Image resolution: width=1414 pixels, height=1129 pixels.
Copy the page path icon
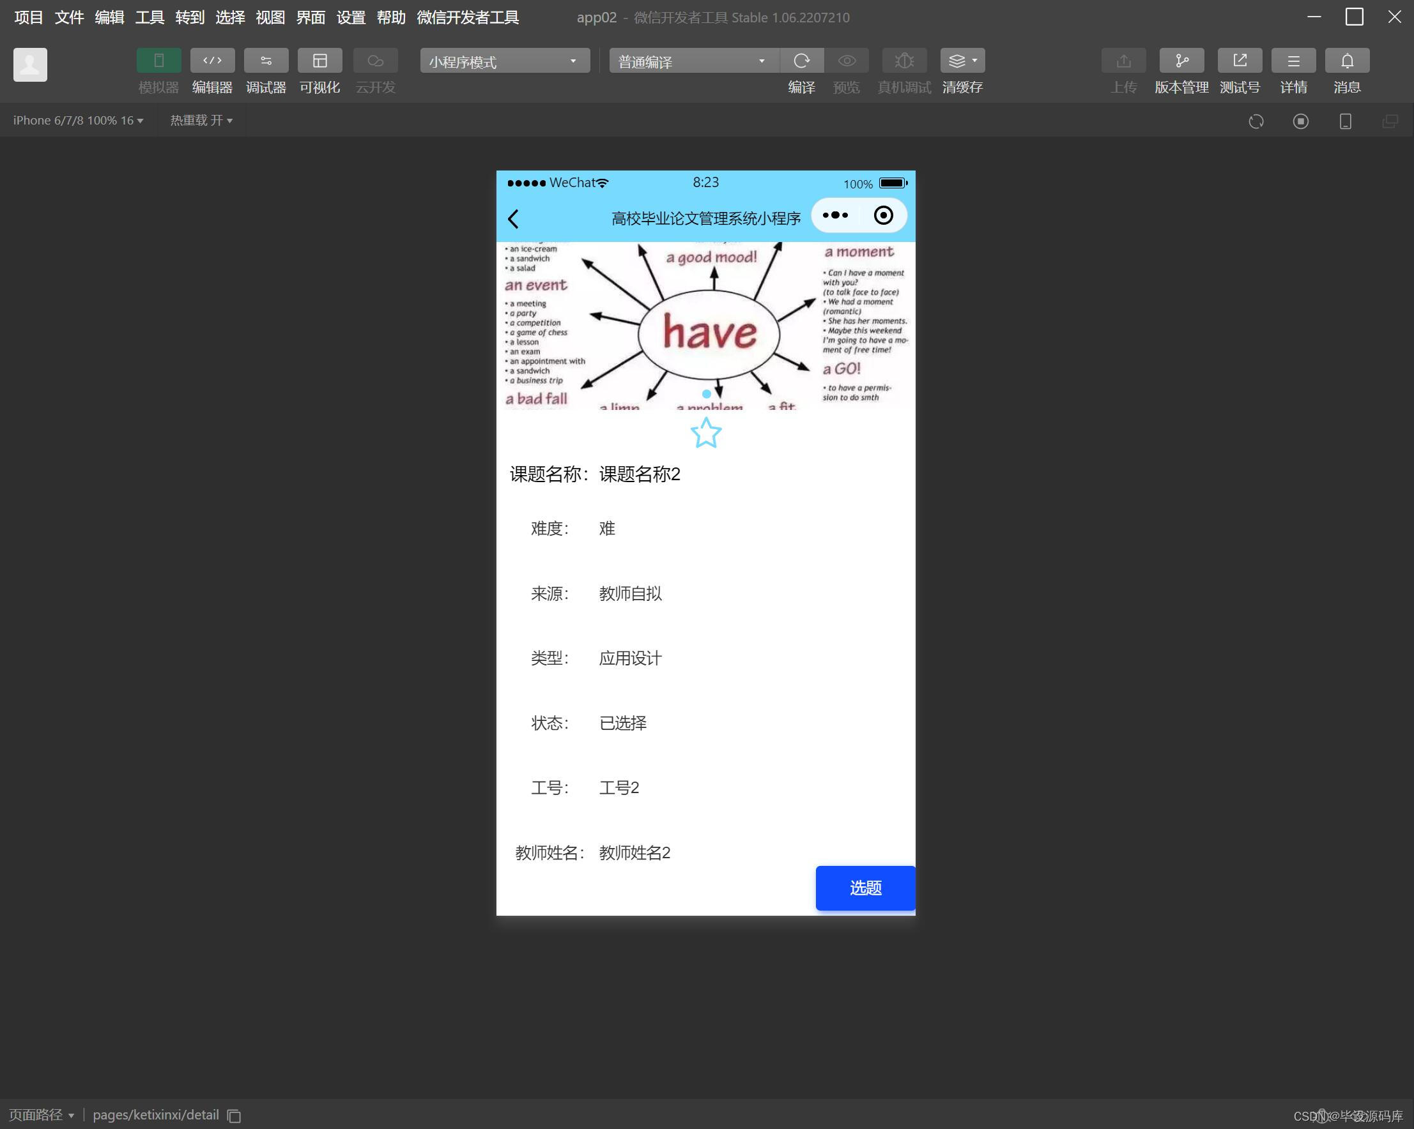(x=234, y=1116)
